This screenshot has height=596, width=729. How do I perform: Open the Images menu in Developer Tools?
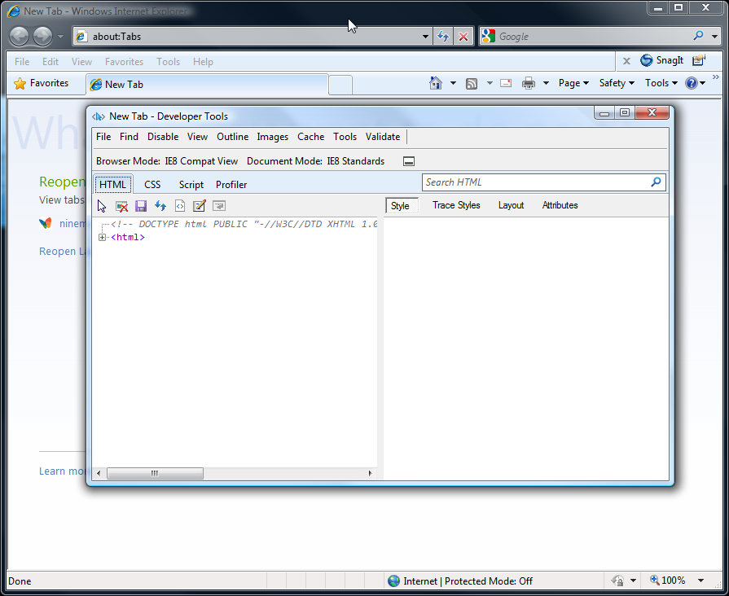[272, 137]
